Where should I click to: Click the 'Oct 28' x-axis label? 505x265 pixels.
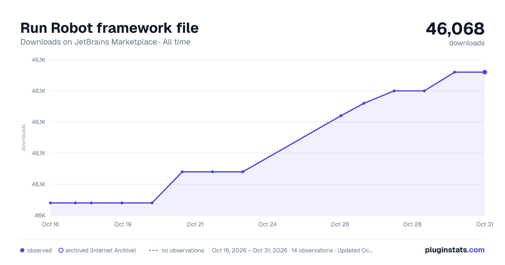[412, 224]
